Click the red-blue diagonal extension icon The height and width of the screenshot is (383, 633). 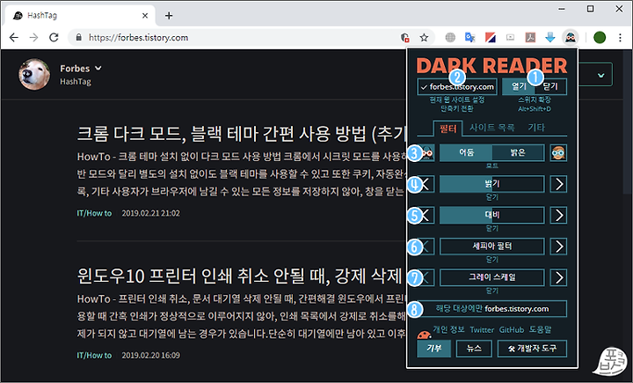click(x=490, y=38)
